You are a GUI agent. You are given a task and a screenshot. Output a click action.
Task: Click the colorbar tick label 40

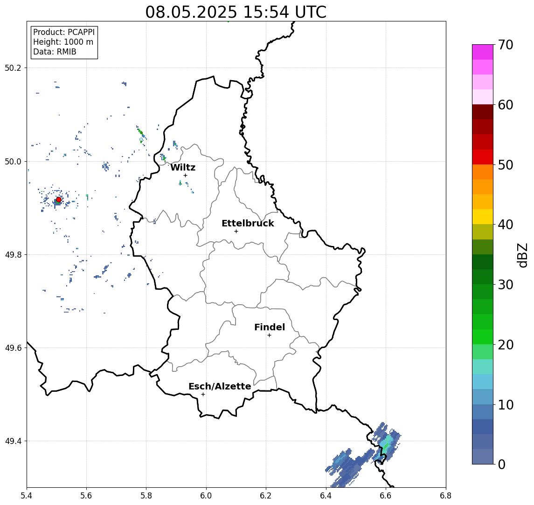506,225
